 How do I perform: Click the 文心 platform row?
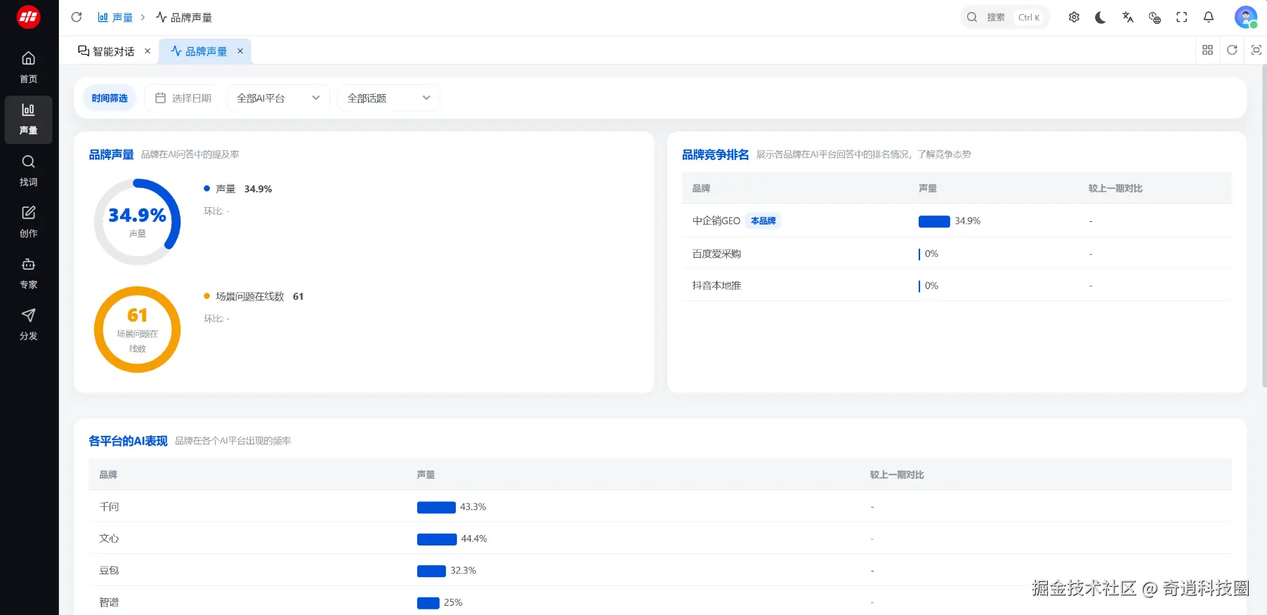point(660,538)
